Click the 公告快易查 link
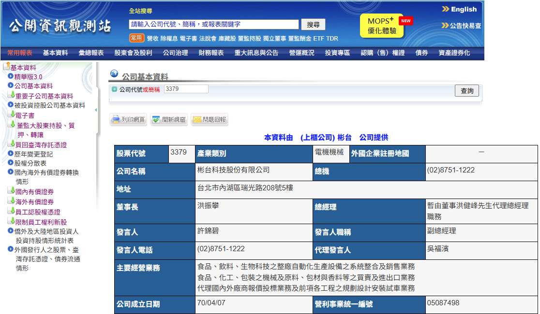 [x=465, y=26]
